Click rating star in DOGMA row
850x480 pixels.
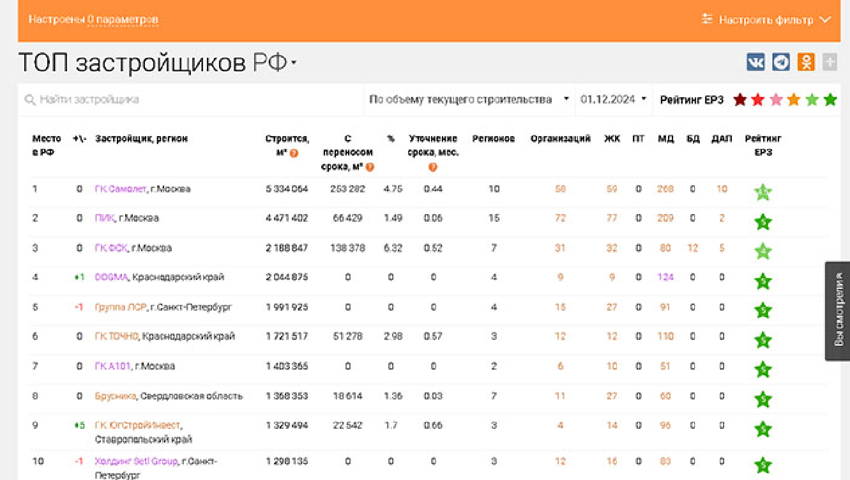point(763,281)
